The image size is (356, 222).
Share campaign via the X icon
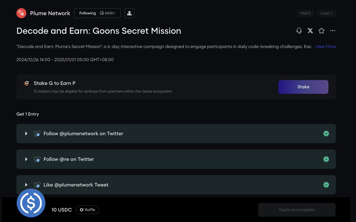point(310,31)
